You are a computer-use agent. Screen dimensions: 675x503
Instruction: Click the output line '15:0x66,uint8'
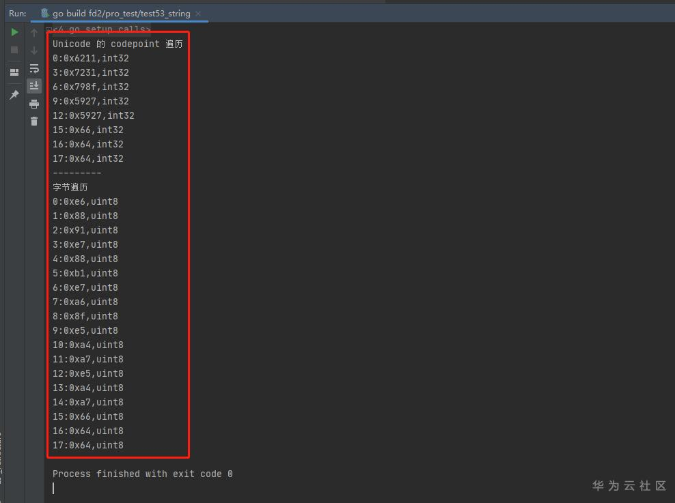point(88,416)
